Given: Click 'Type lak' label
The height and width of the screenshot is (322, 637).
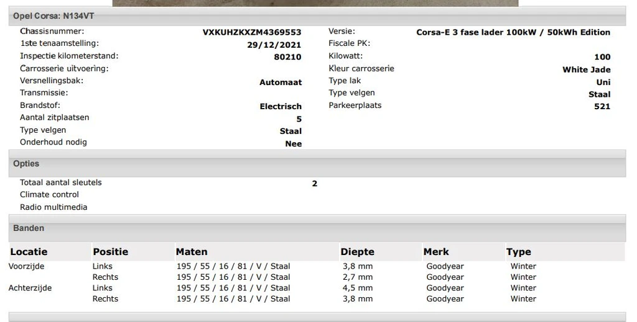Looking at the screenshot, I should [x=345, y=81].
